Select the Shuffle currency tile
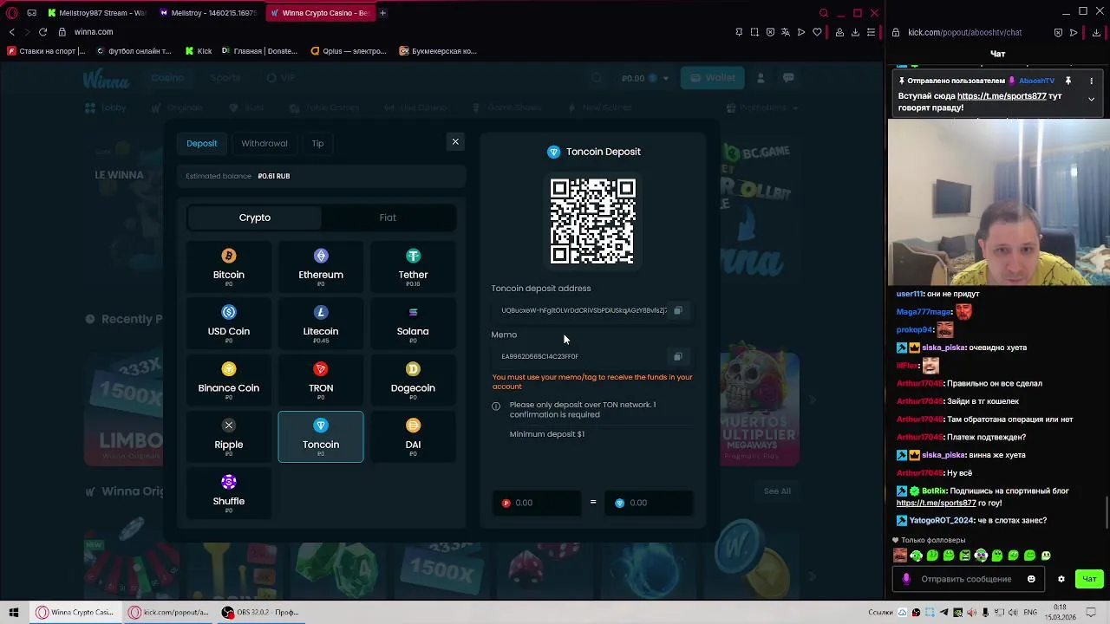Image resolution: width=1110 pixels, height=624 pixels. click(229, 493)
